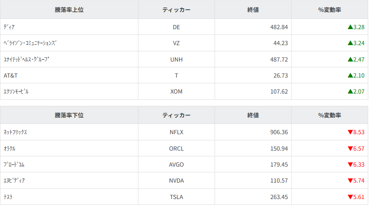Click the red down arrow next to 6.57
This screenshot has width=369, height=206.
(350, 149)
